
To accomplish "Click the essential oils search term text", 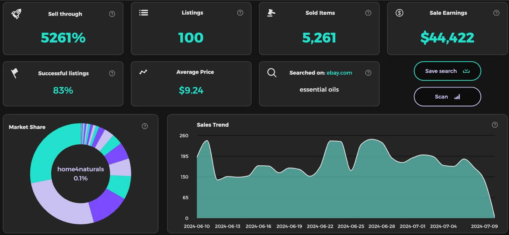I will pyautogui.click(x=319, y=89).
